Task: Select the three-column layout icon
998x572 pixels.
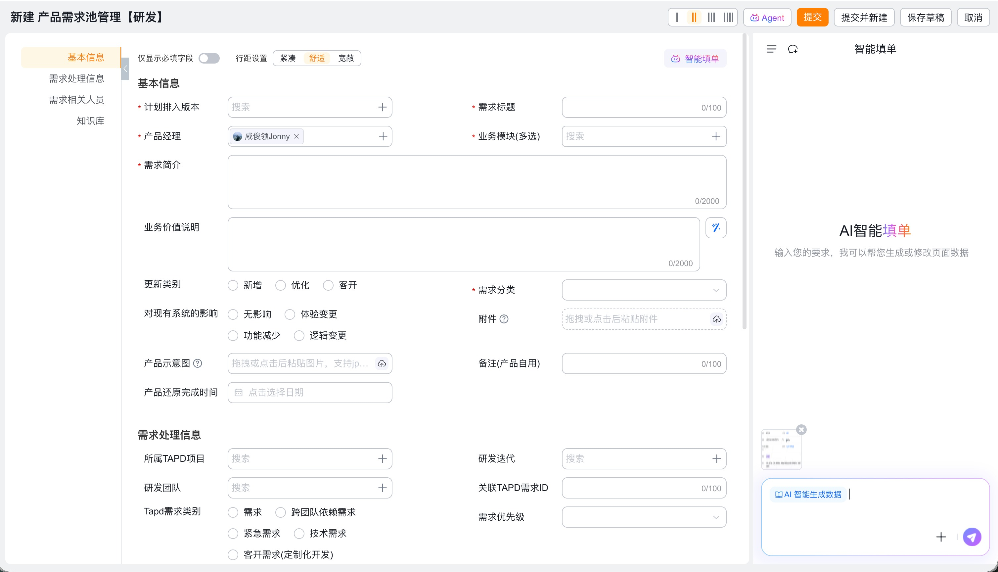Action: [711, 17]
